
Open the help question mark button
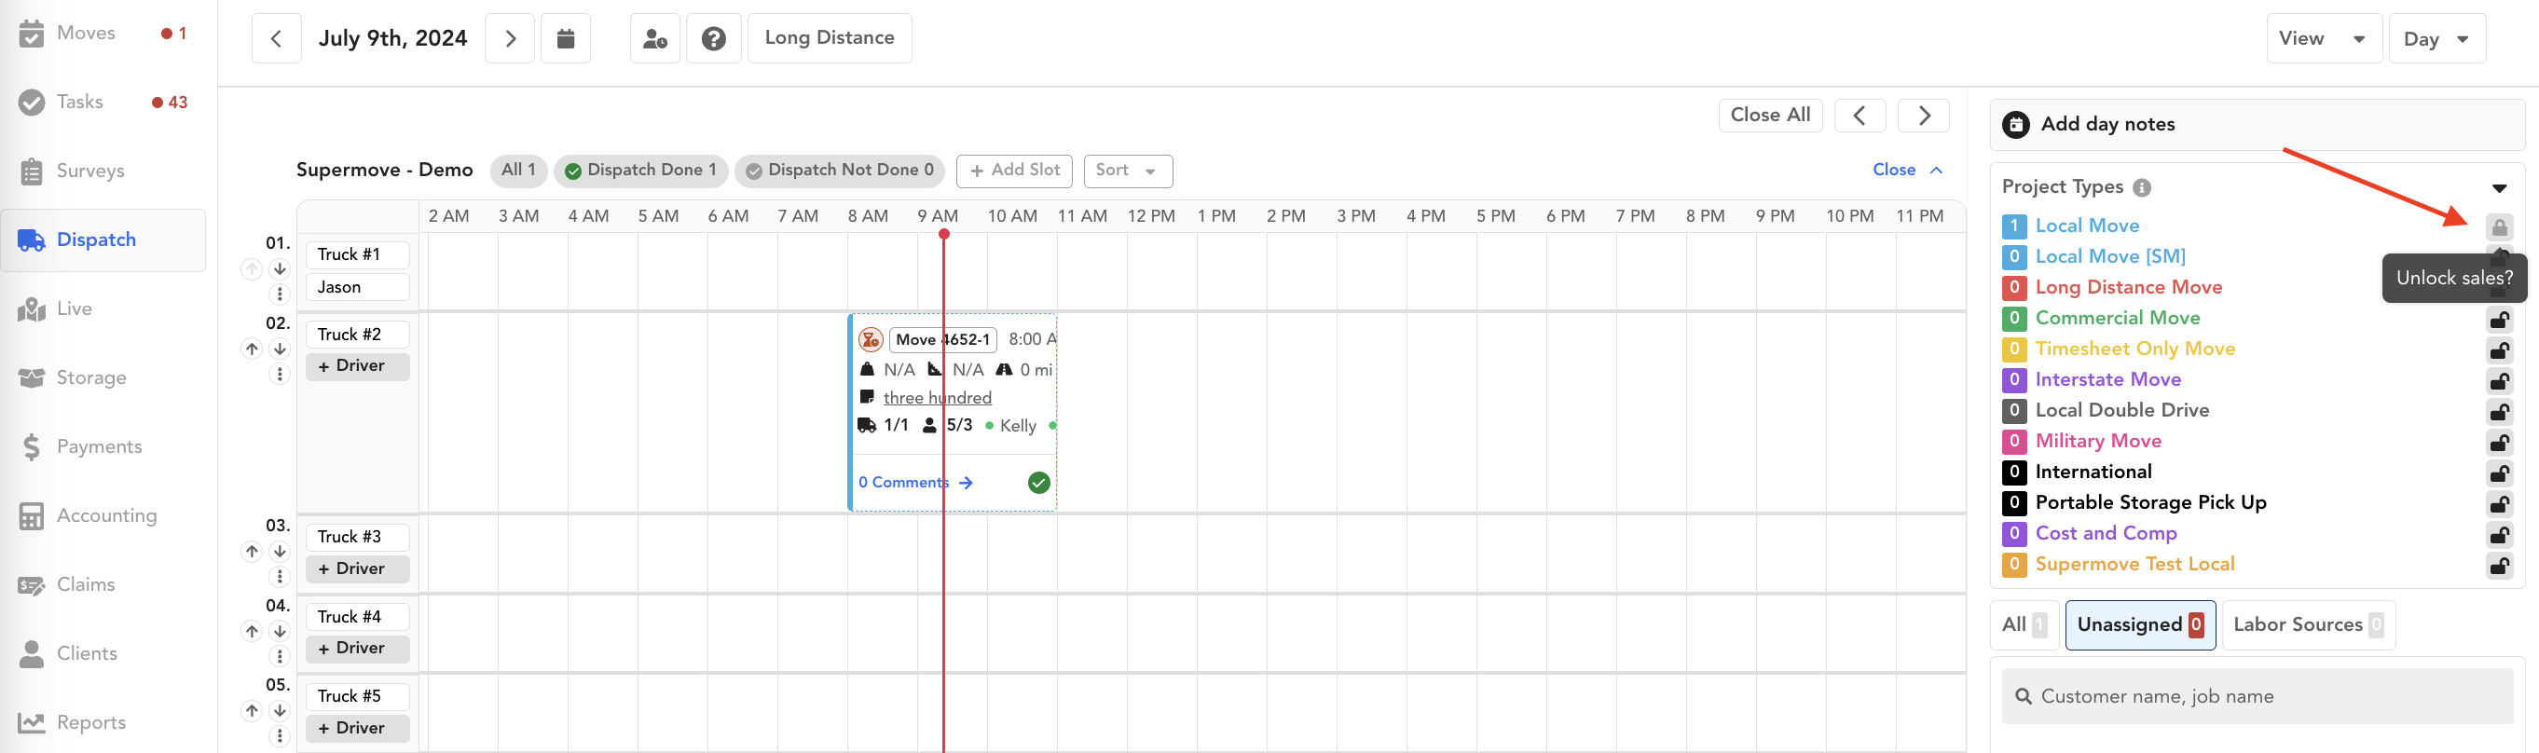point(714,38)
